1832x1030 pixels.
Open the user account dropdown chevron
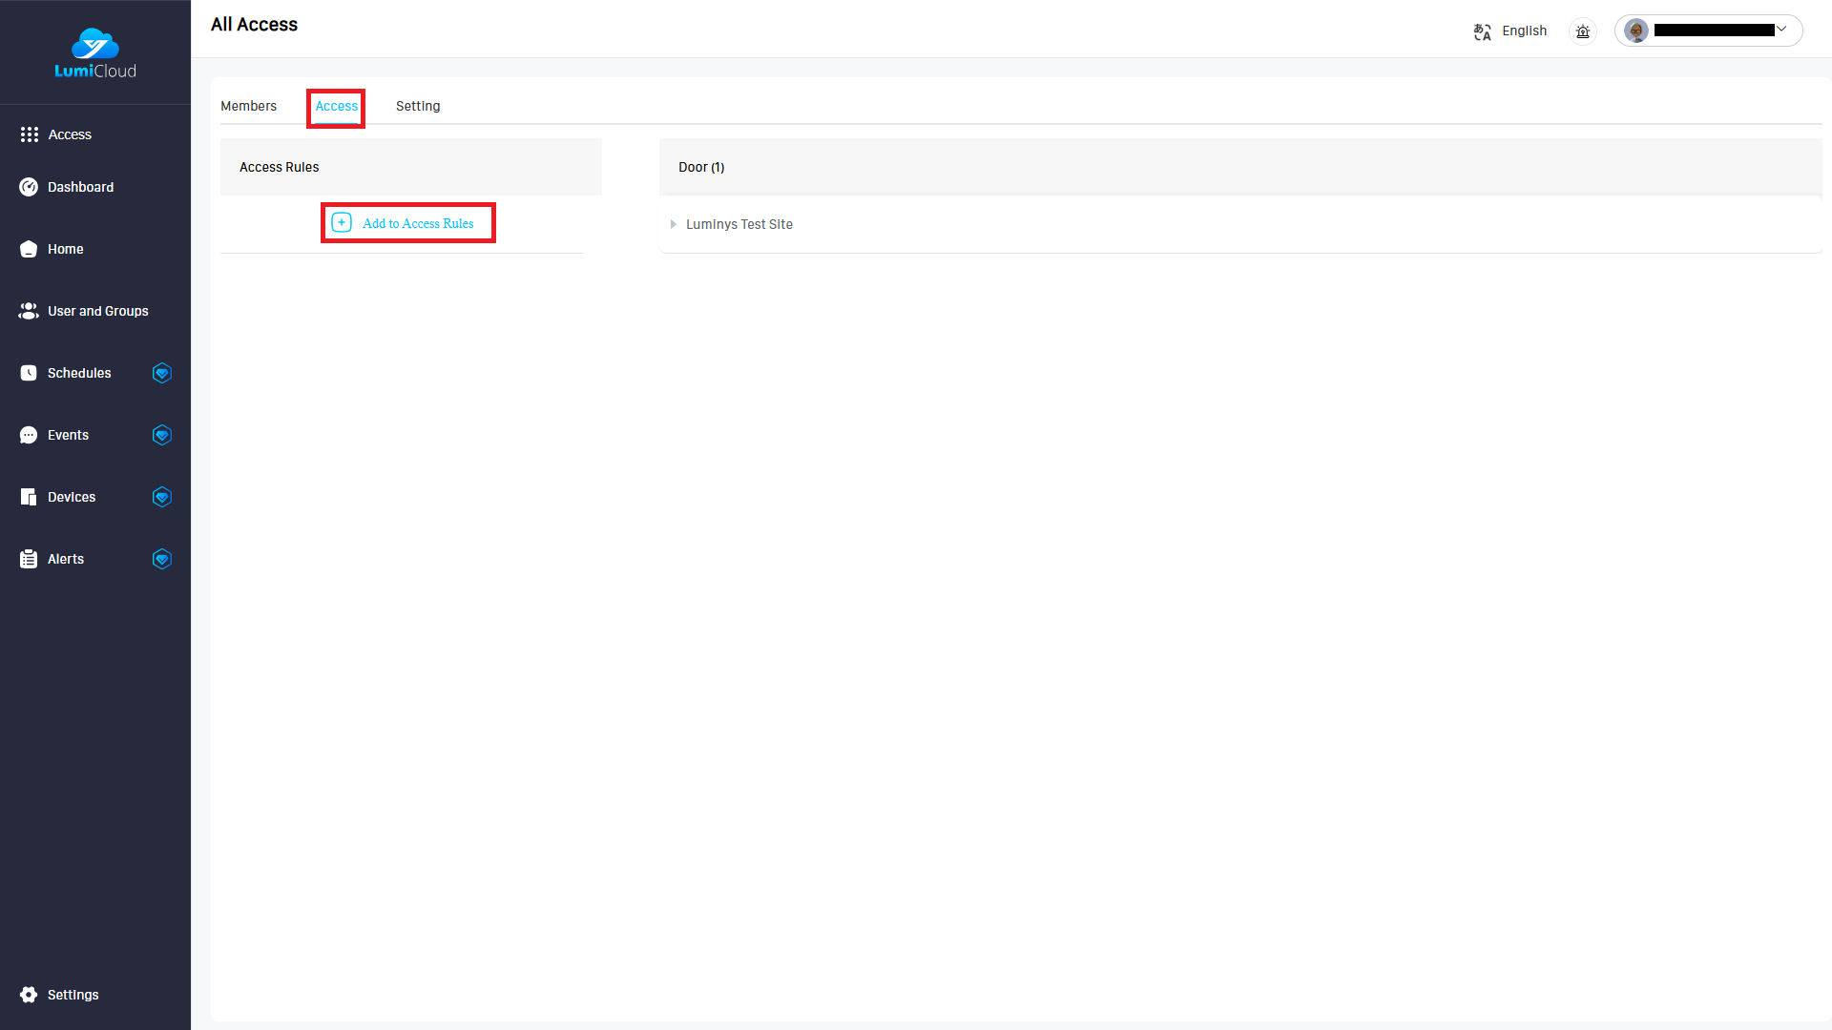(1781, 30)
